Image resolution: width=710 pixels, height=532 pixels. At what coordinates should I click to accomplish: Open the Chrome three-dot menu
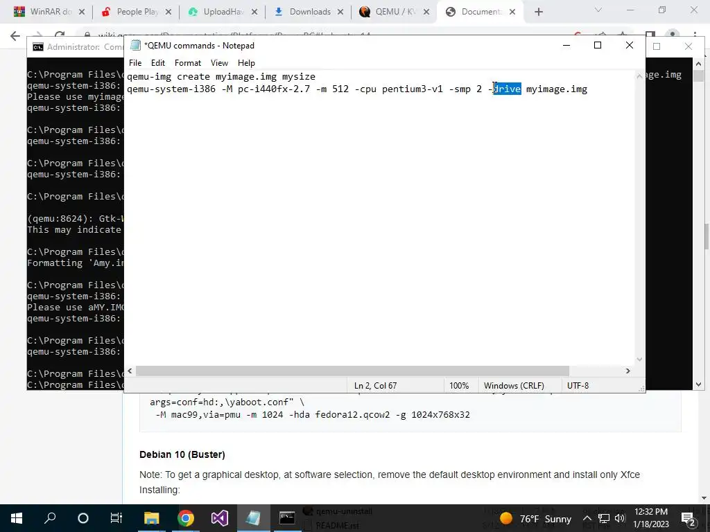pyautogui.click(x=695, y=35)
